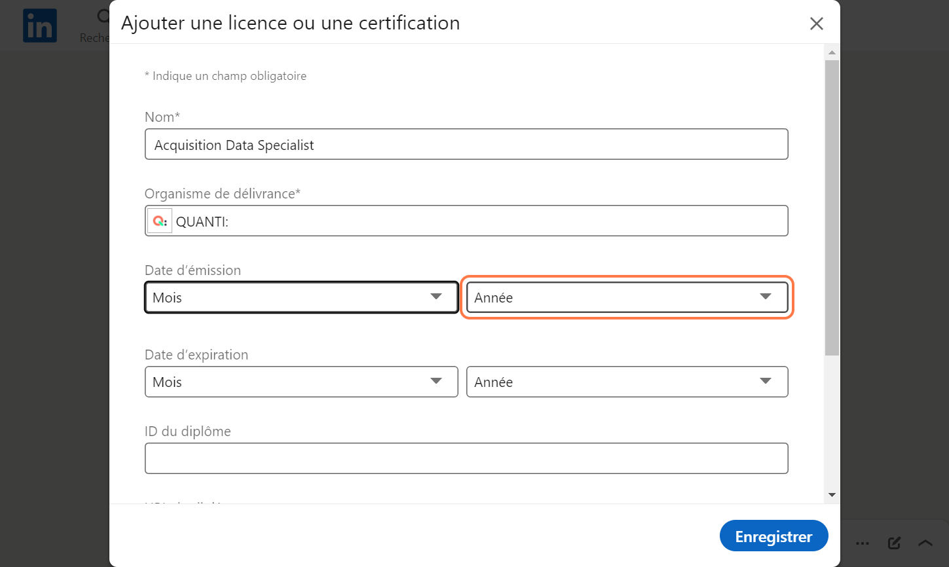Click the 'Date d'émission' label

[193, 270]
